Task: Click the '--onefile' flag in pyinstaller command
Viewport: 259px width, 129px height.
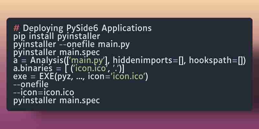Action: [x=77, y=45]
